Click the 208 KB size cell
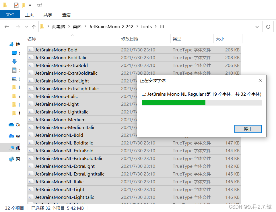276x212 pixels. 232,58
